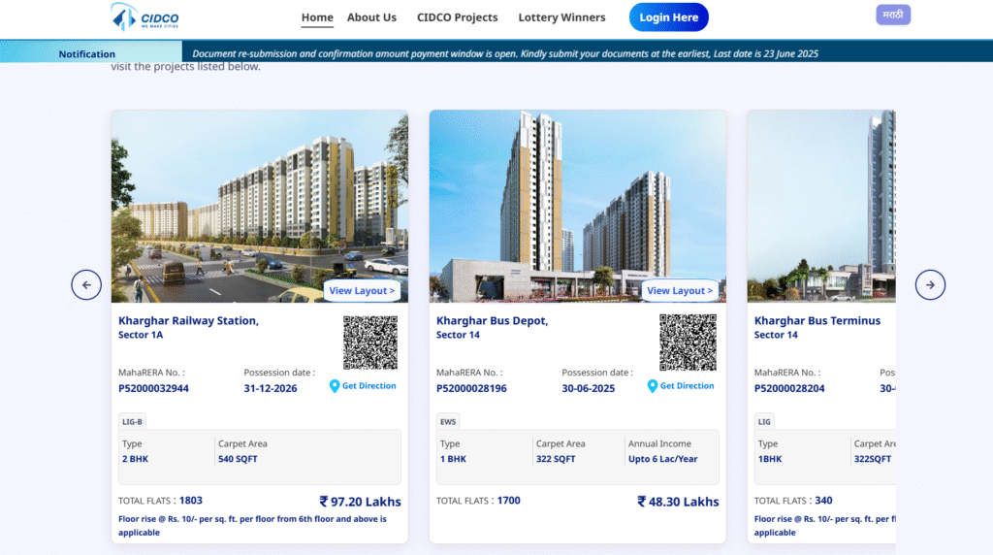
Task: Get direction to Kharghar Bus Depot
Action: click(x=688, y=386)
